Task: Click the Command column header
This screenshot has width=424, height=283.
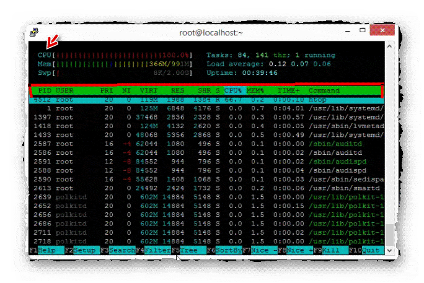Action: click(324, 90)
